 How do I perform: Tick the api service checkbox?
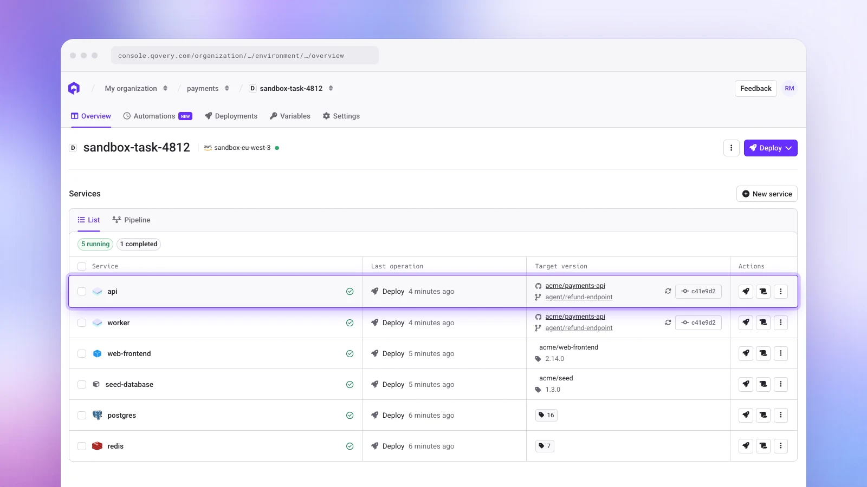coord(82,292)
